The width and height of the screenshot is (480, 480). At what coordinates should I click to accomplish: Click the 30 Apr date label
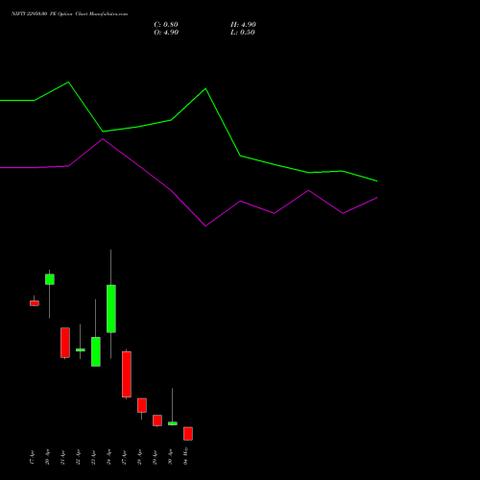click(x=170, y=458)
